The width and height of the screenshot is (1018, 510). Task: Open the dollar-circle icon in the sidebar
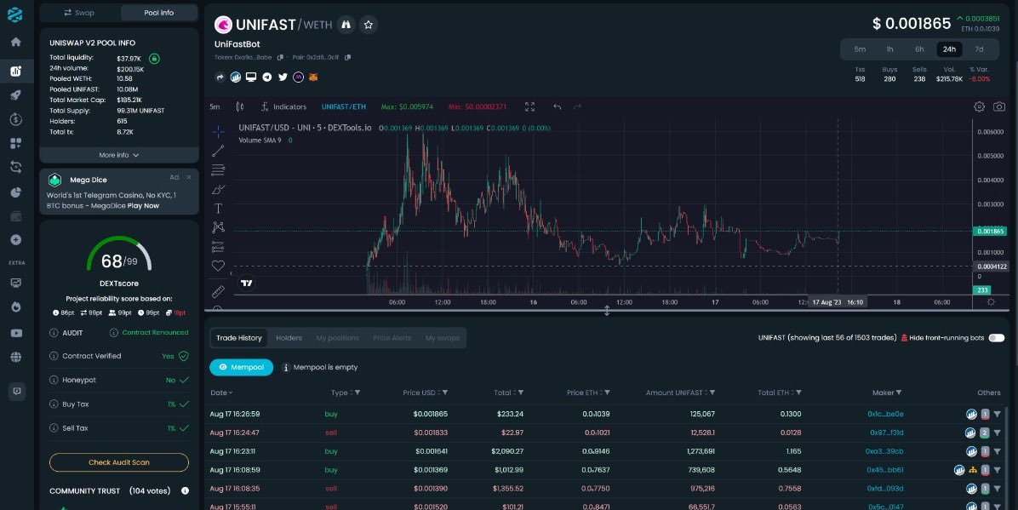15,119
